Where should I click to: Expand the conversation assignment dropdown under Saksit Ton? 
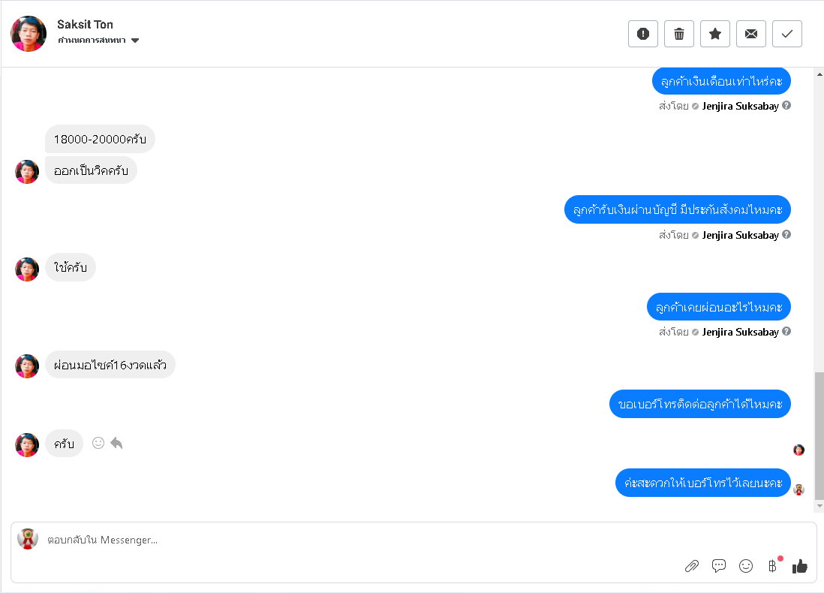(135, 41)
